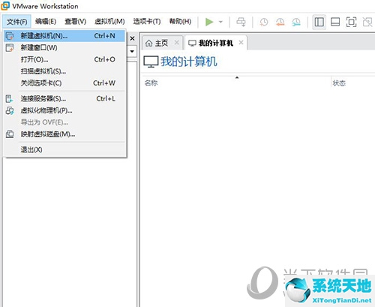
Task: Choose 打开(O)... from the file menu
Action: click(64, 59)
